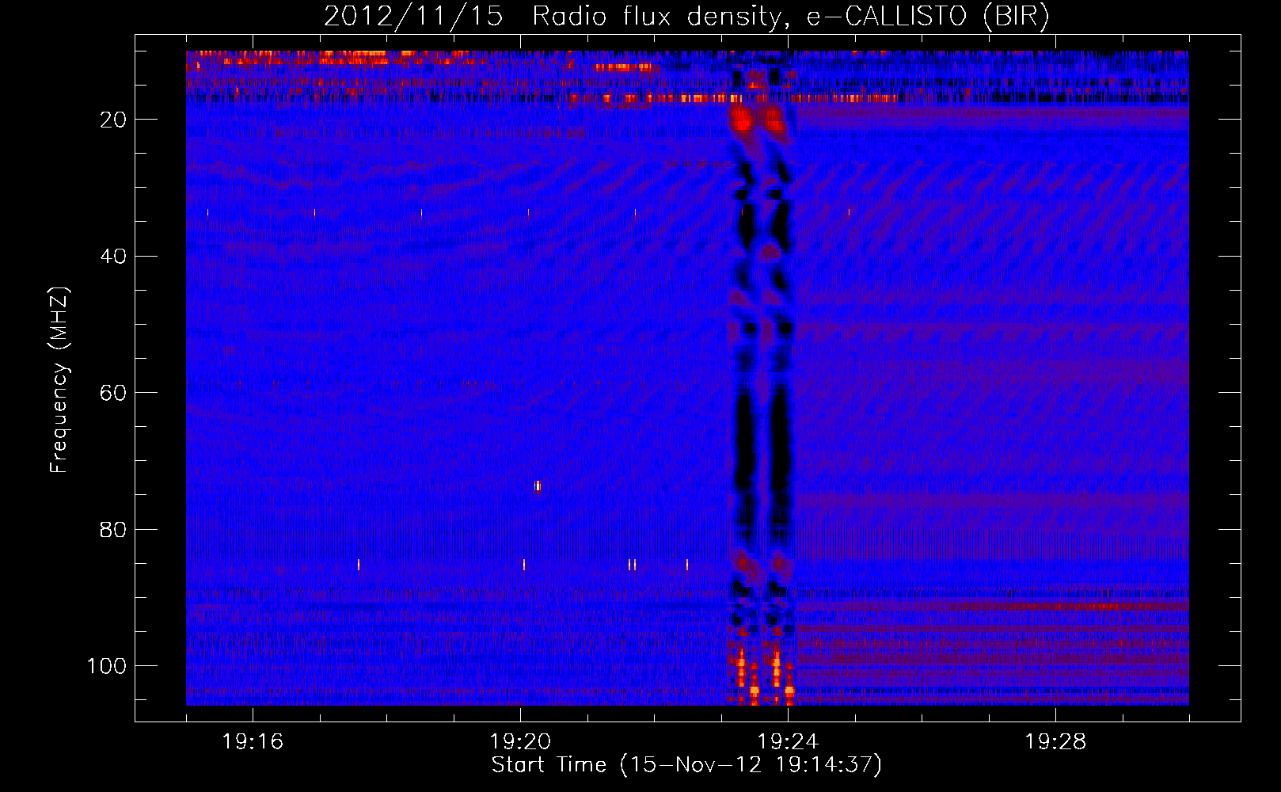Image resolution: width=1281 pixels, height=792 pixels.
Task: Click the '19:24' time tick label
Action: 788,742
